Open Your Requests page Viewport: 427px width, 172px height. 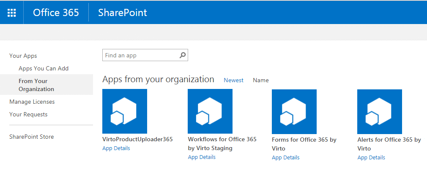click(28, 114)
